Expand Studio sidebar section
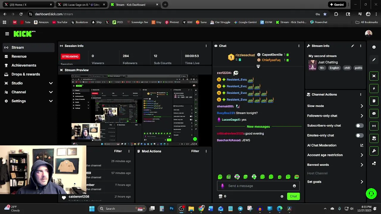 [x=29, y=83]
